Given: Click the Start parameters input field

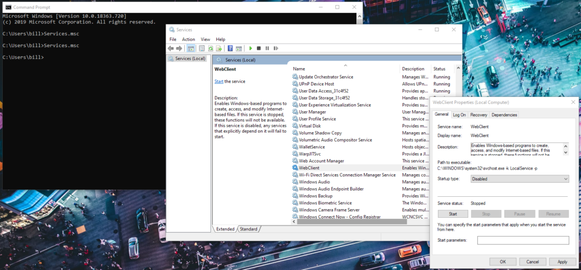Looking at the screenshot, I should tap(523, 241).
